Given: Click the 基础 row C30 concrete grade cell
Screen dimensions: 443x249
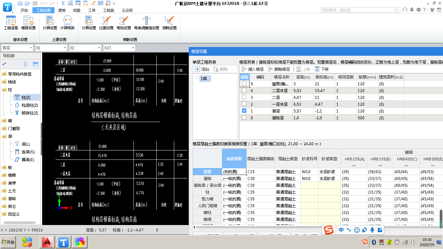Looking at the screenshot, I should click(261, 178).
